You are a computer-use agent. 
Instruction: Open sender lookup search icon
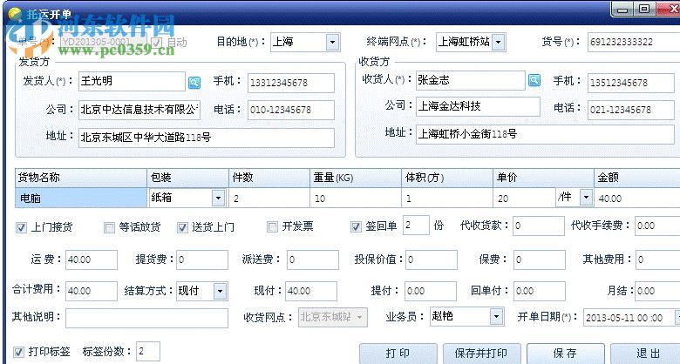[x=194, y=83]
